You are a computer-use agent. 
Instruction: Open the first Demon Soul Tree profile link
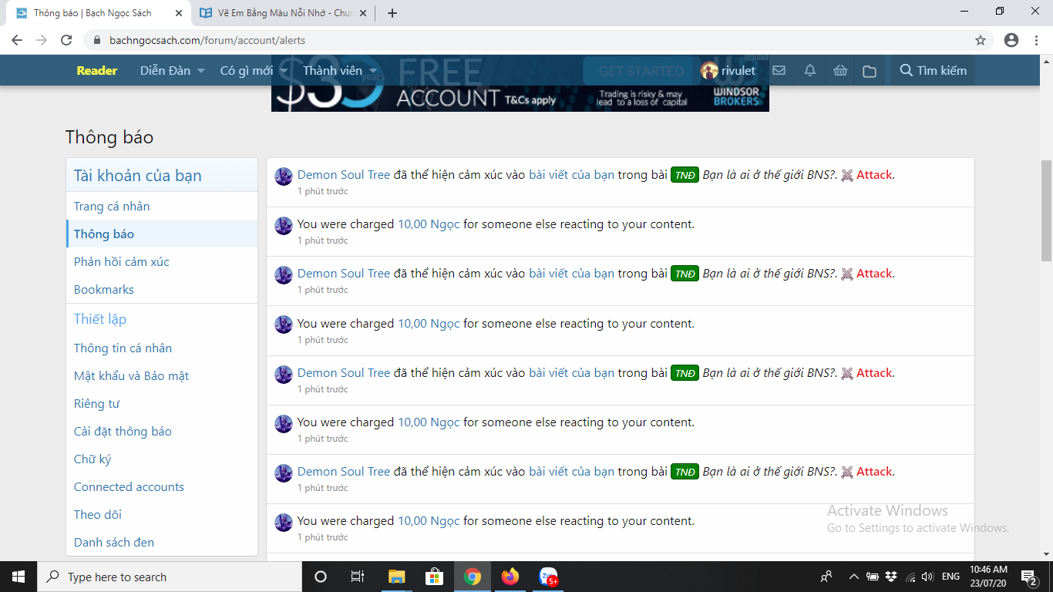click(x=344, y=175)
